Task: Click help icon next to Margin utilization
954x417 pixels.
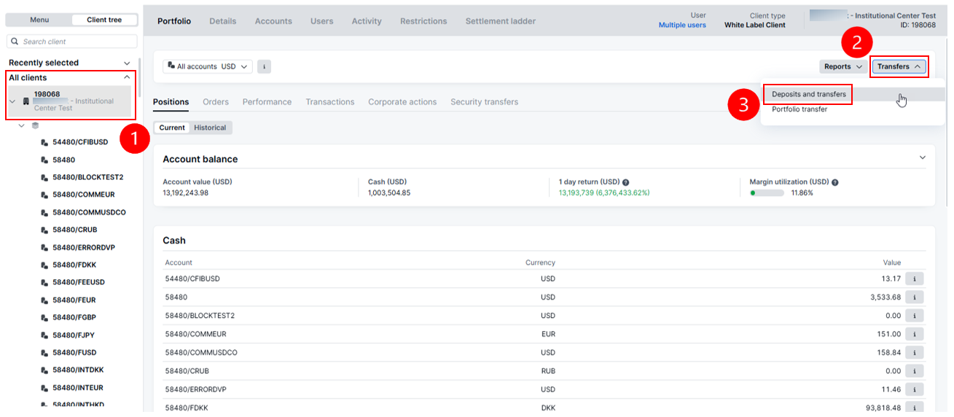Action: click(x=834, y=182)
